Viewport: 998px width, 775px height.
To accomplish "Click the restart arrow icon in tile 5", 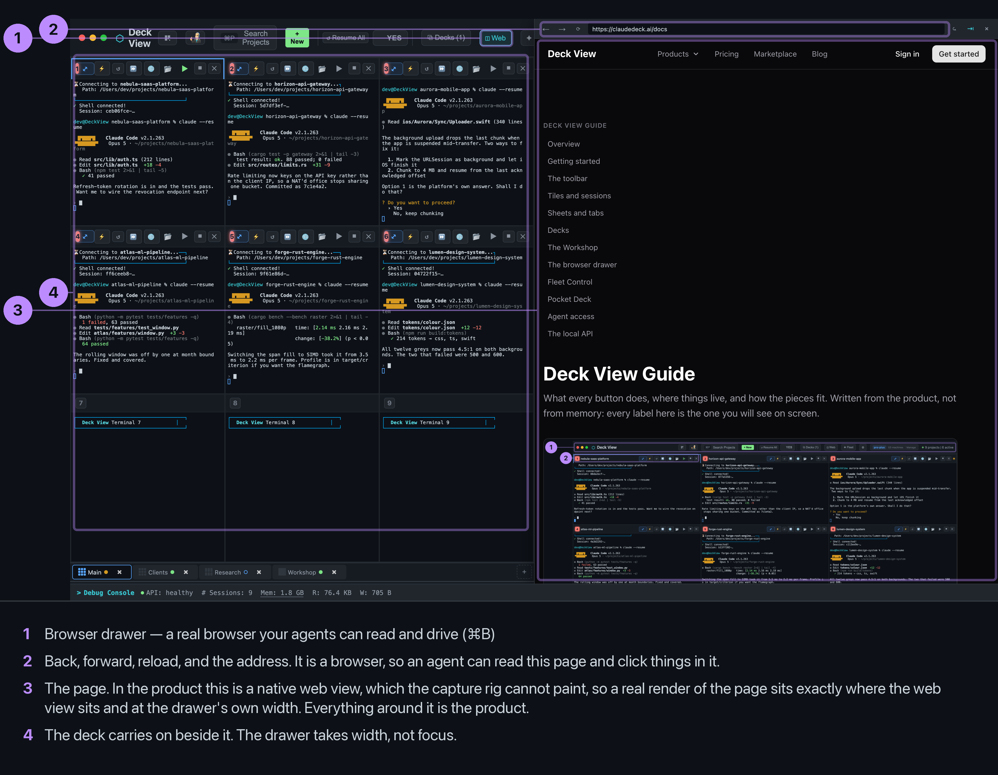I will coord(272,237).
